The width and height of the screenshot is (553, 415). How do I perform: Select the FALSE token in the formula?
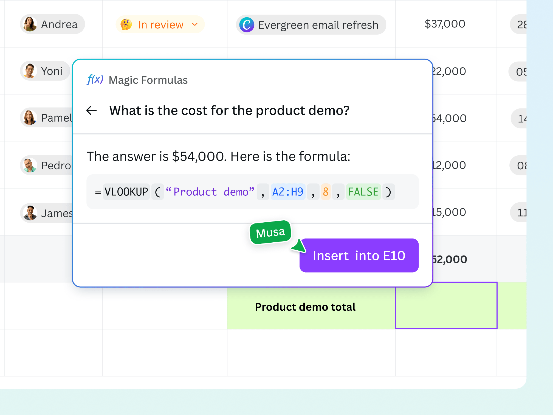pyautogui.click(x=363, y=192)
